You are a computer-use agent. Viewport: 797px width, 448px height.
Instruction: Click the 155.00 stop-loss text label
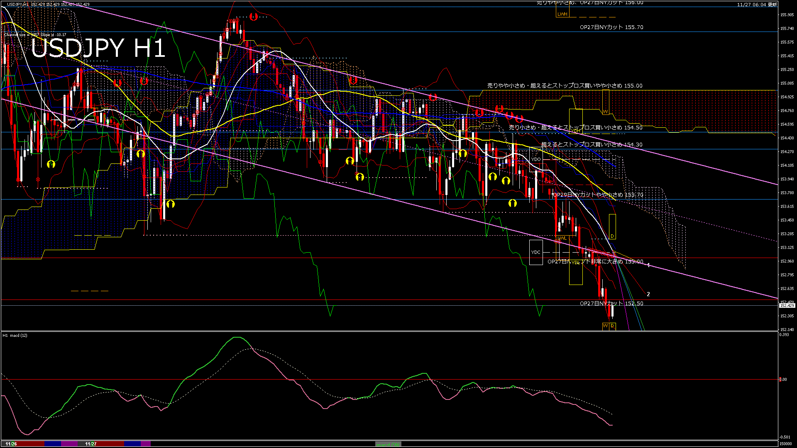click(565, 86)
